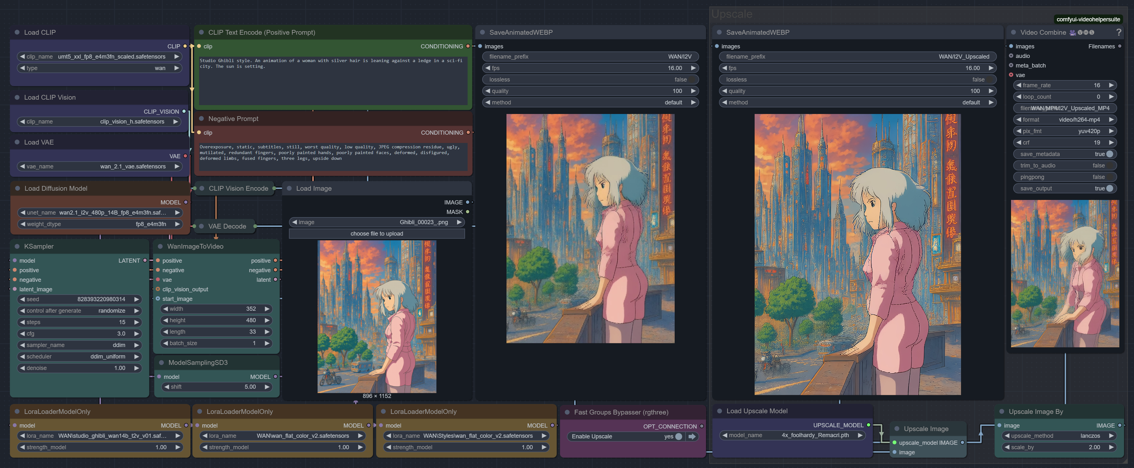Image resolution: width=1134 pixels, height=468 pixels.
Task: Toggle Enable Upscale in Fast Groups Bypasser
Action: (x=678, y=437)
